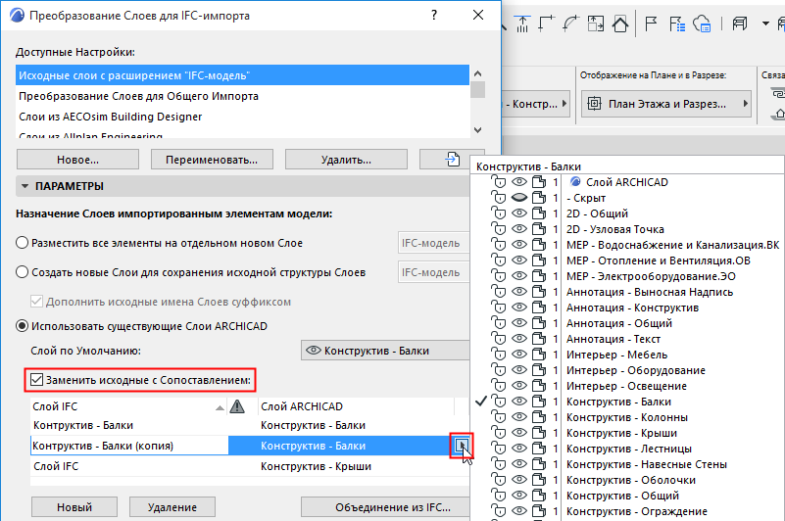Viewport: 785px width, 521px height.
Task: Click the 'Удаление' button
Action: 172,506
